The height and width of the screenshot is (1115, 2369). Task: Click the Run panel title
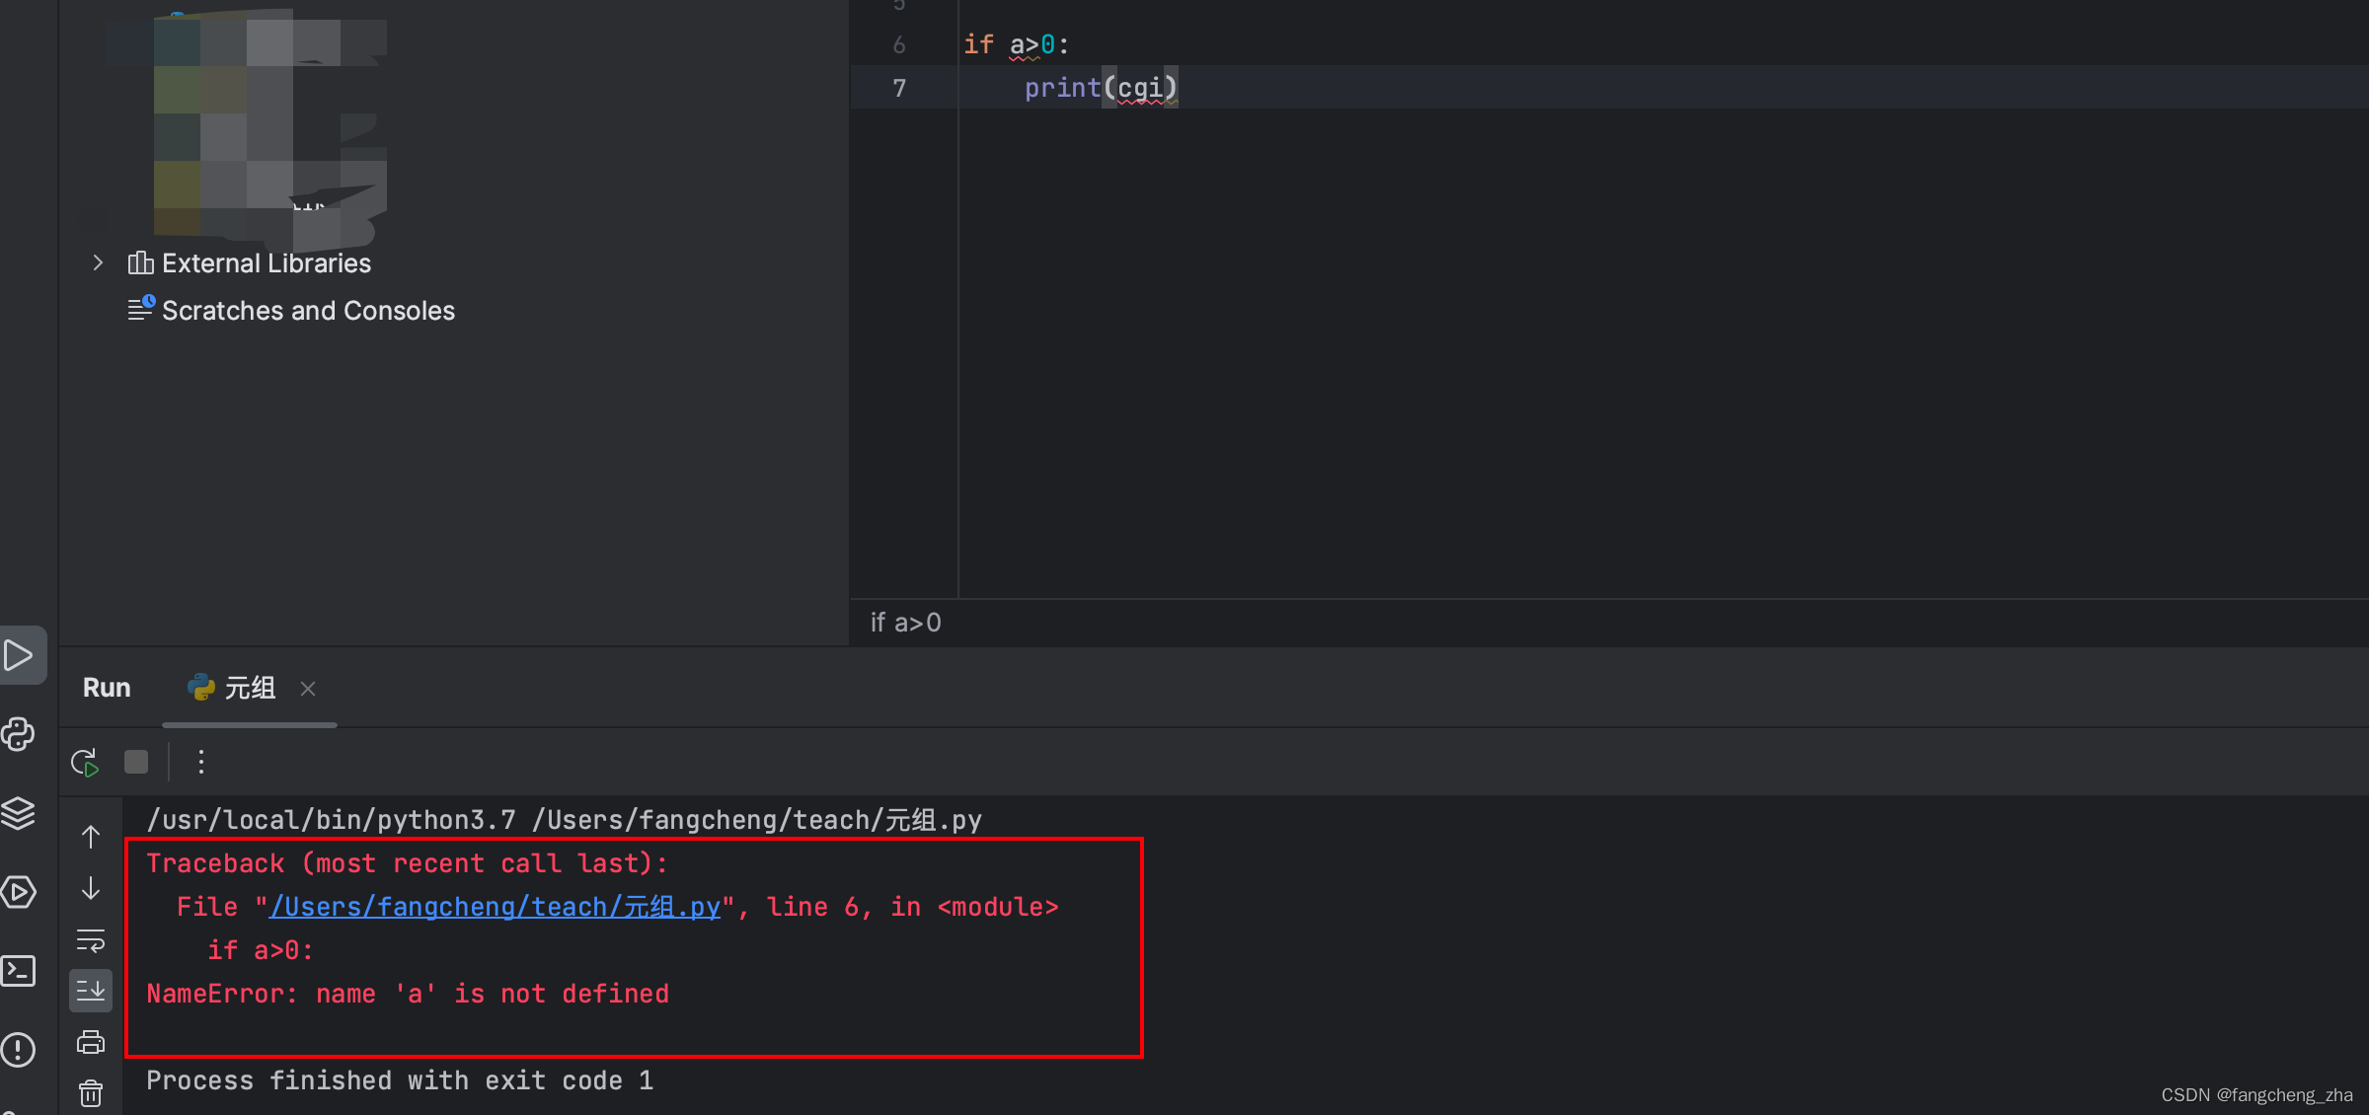pyautogui.click(x=107, y=688)
